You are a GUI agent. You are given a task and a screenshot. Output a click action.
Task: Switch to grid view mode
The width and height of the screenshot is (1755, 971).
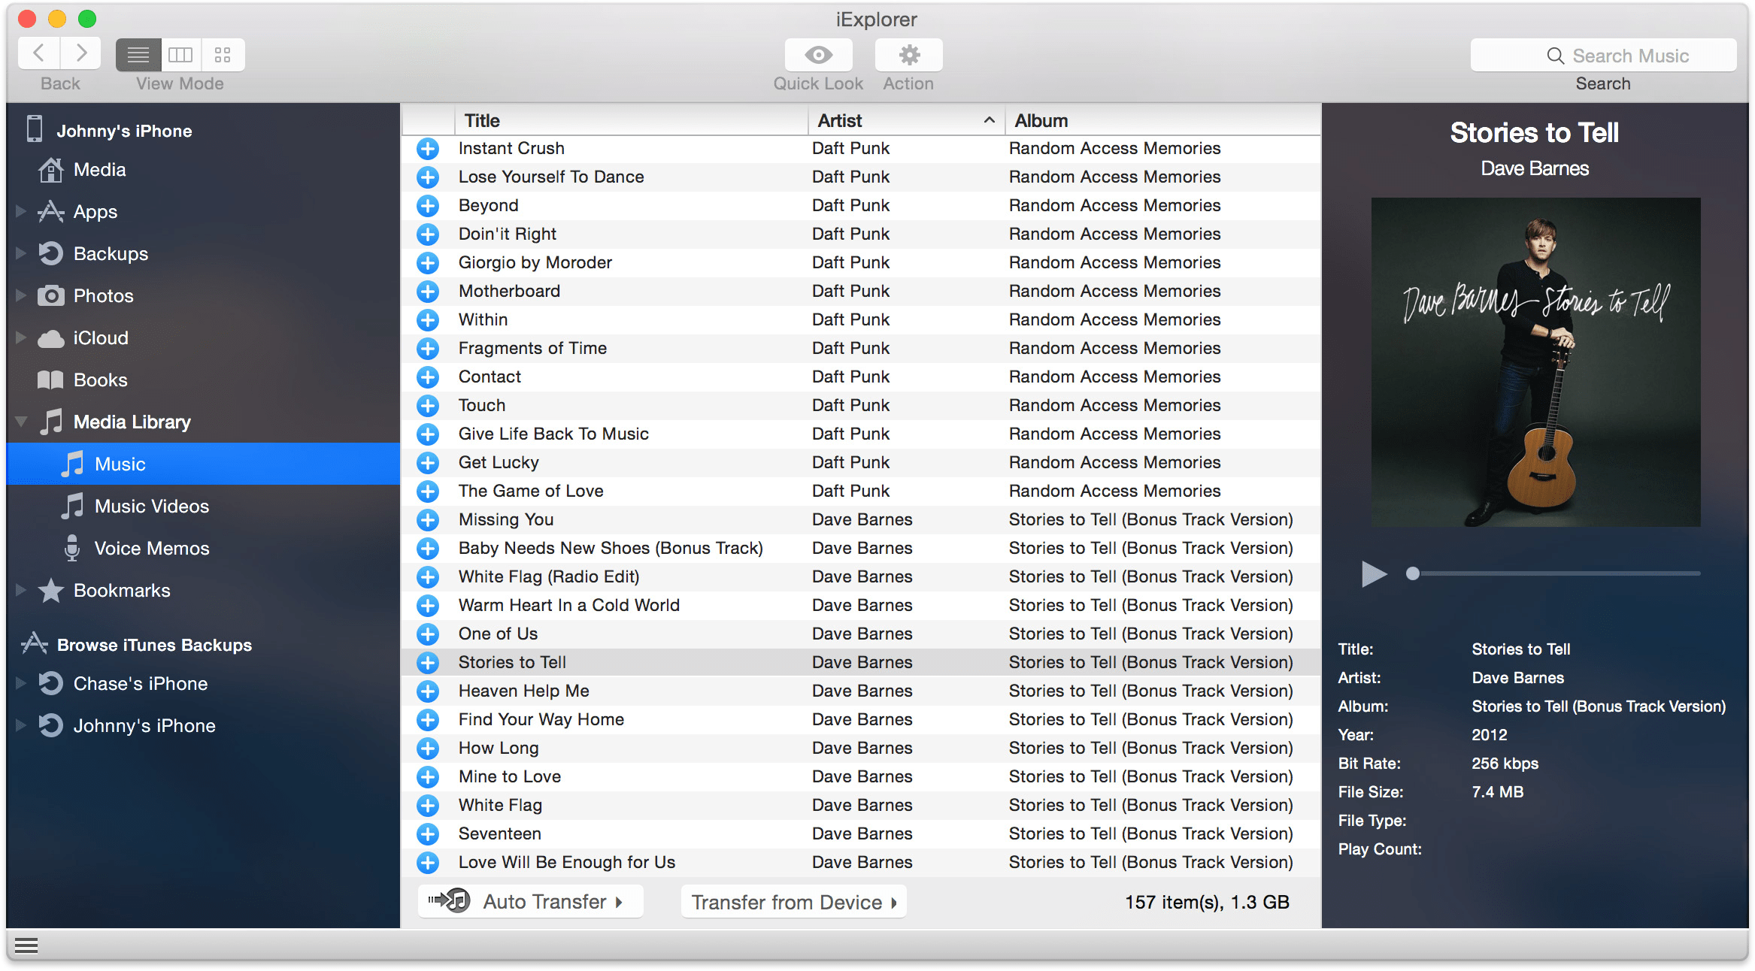222,54
